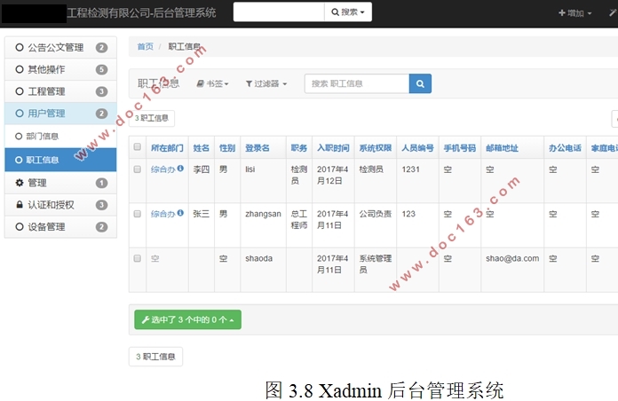Focus the 搜索 职工信息 search field
This screenshot has height=401, width=618.
[x=357, y=83]
